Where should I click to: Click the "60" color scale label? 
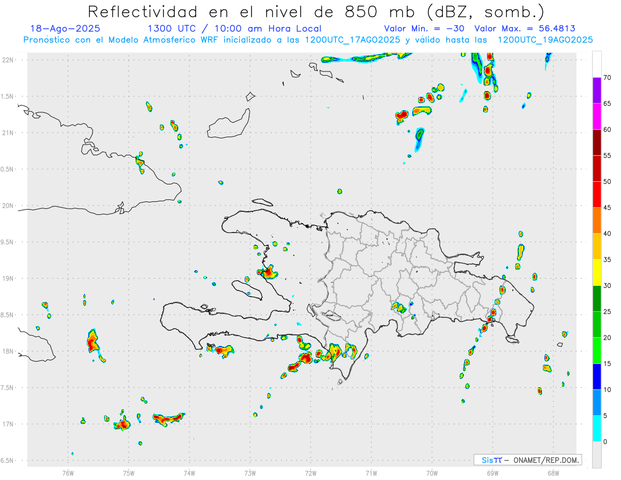(x=608, y=129)
